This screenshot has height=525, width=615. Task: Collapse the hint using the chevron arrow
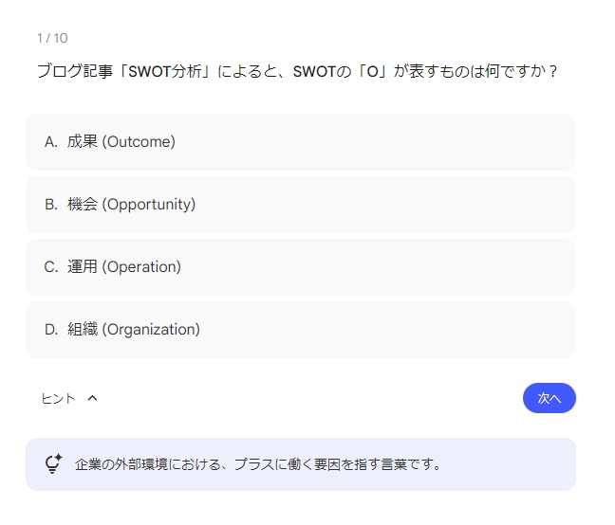92,399
